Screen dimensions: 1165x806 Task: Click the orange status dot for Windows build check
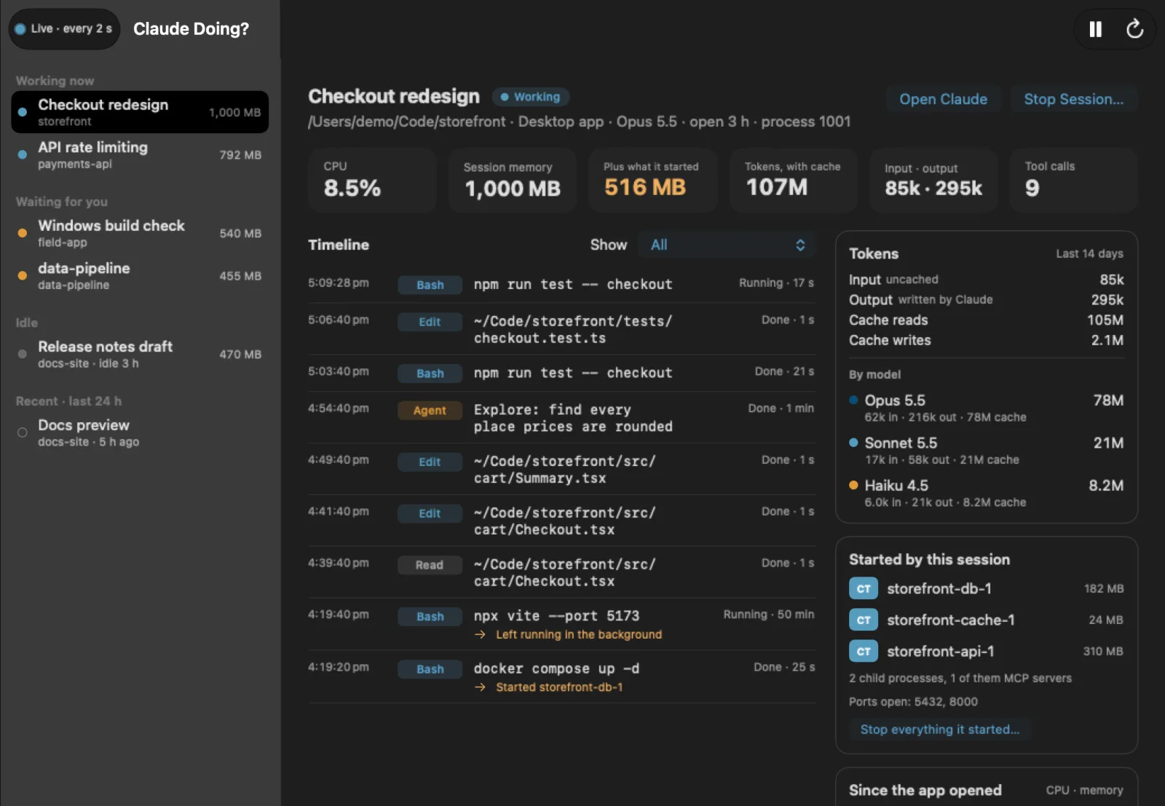point(23,233)
